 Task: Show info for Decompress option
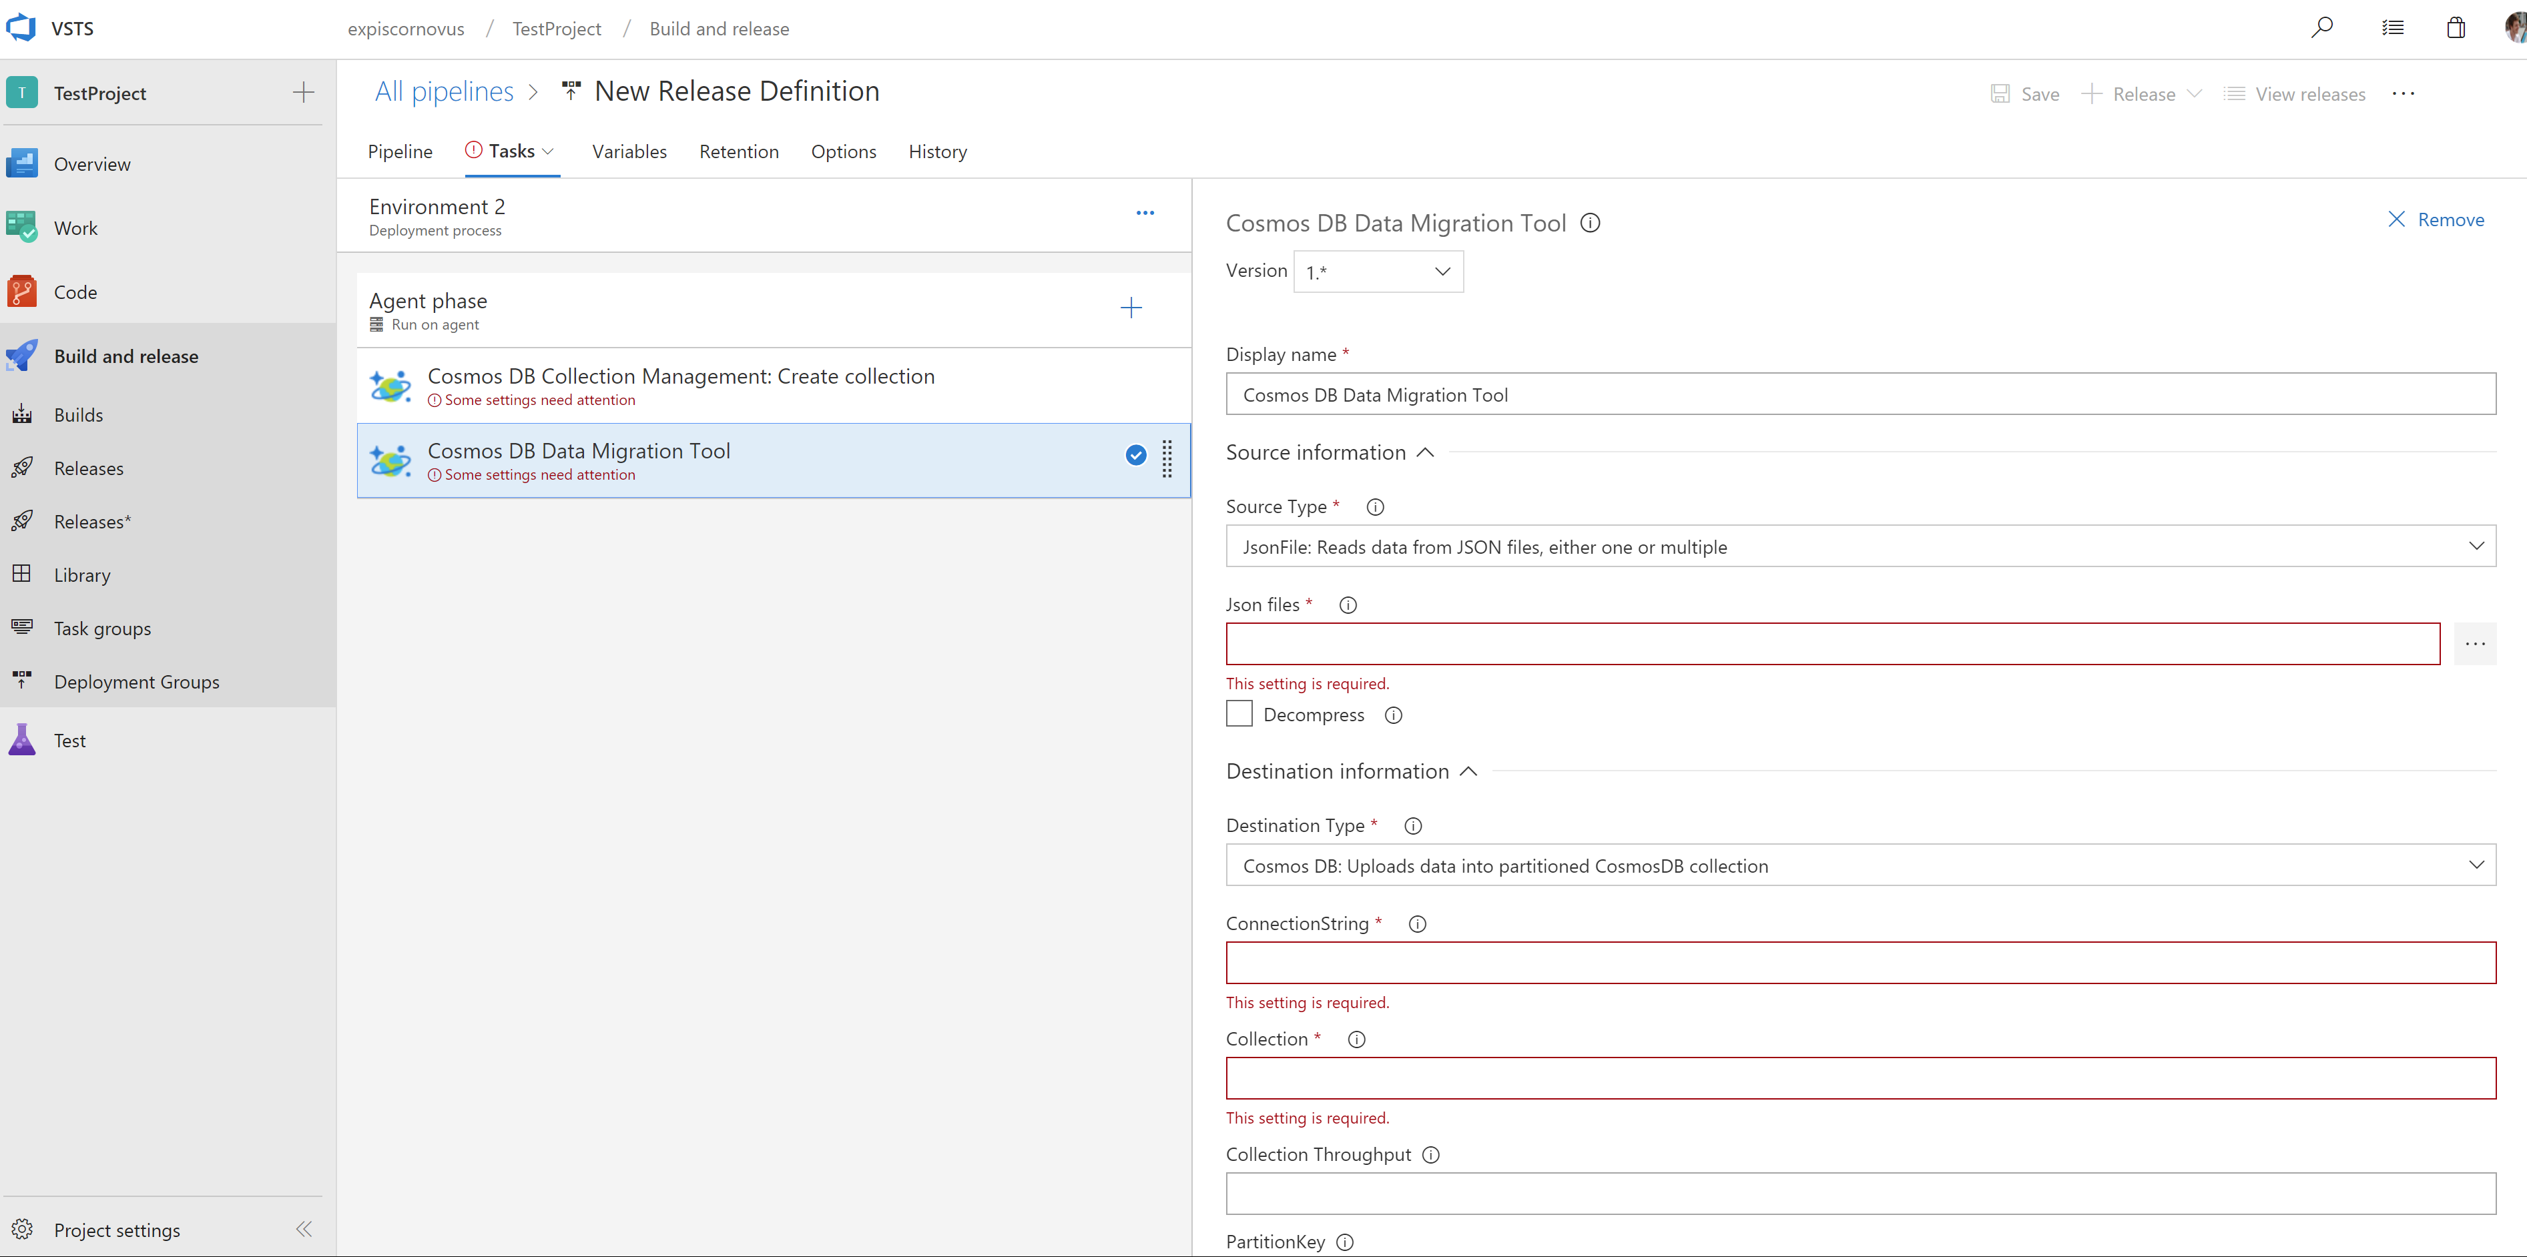tap(1393, 716)
